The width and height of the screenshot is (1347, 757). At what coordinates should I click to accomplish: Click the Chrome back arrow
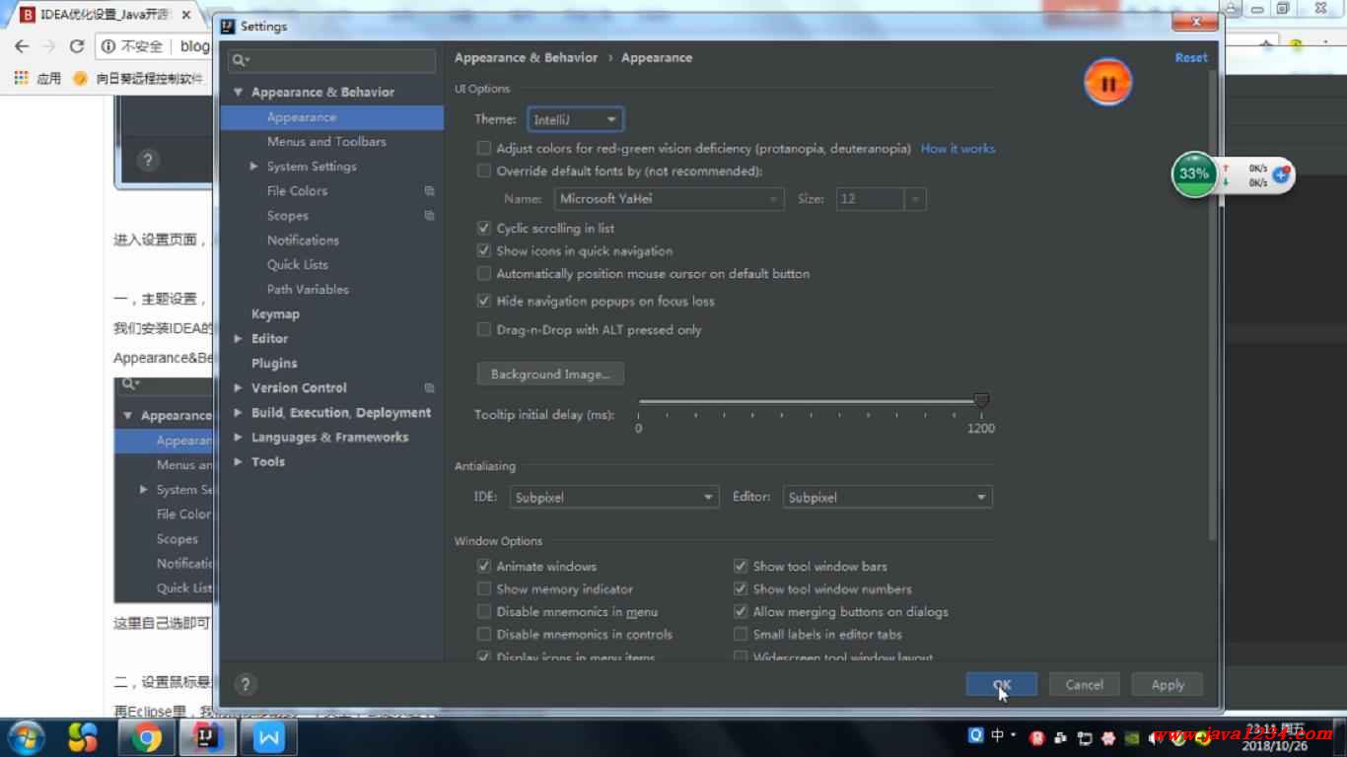(22, 46)
